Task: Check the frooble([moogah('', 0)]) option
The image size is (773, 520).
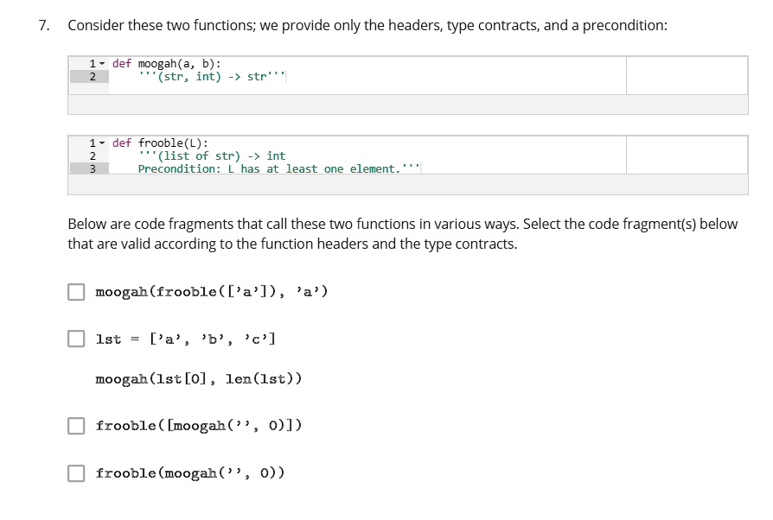Action: click(76, 426)
